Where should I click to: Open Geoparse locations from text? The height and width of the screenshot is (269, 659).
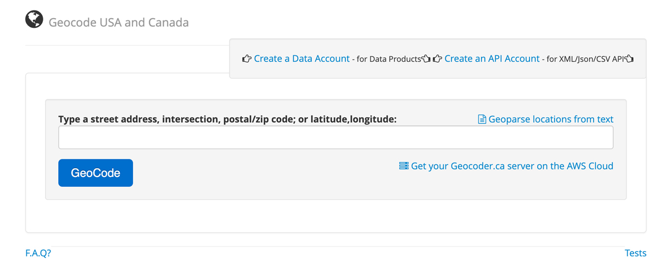pyautogui.click(x=550, y=119)
